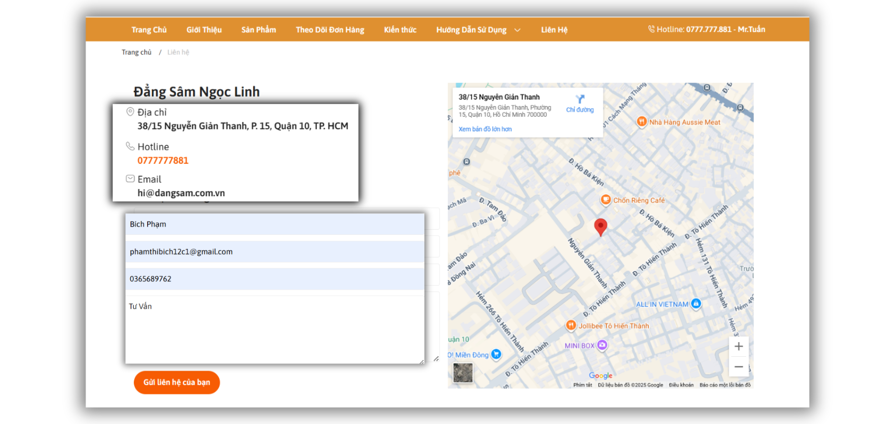The image size is (895, 424).
Task: Click MINI BOX marker on map
Action: click(602, 345)
